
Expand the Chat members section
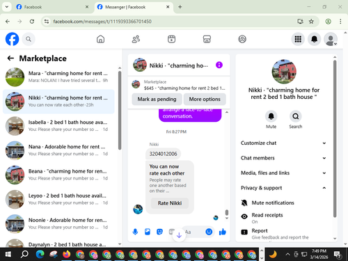[283, 158]
